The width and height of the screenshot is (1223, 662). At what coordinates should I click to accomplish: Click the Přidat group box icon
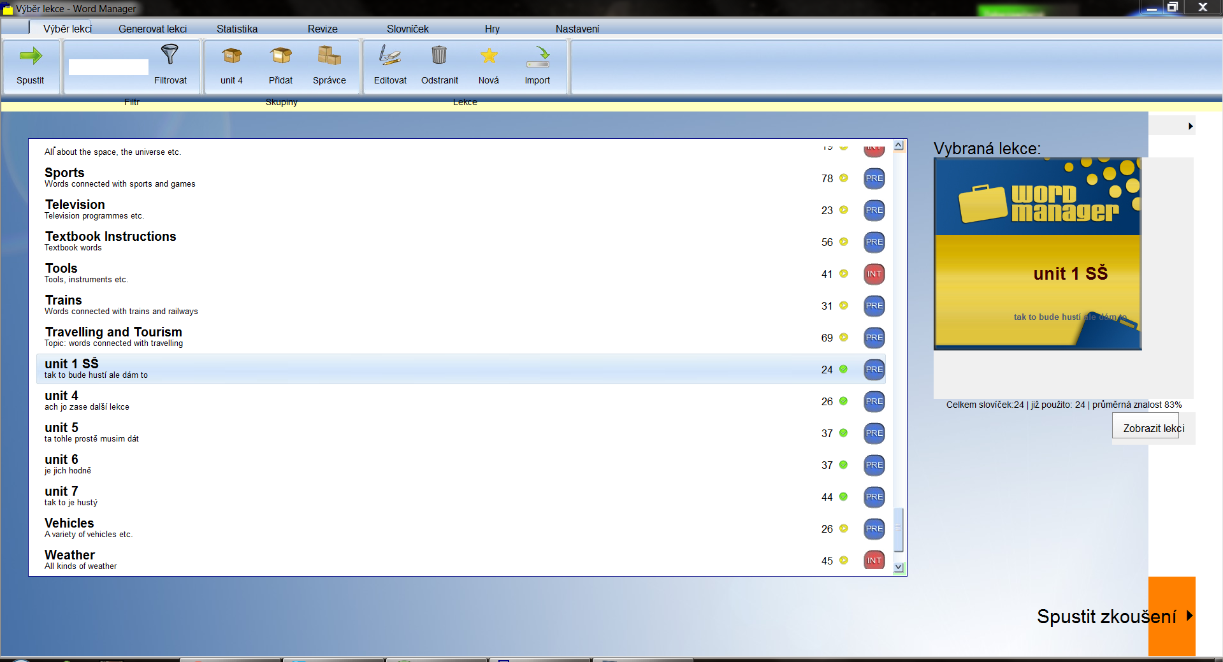click(x=280, y=56)
